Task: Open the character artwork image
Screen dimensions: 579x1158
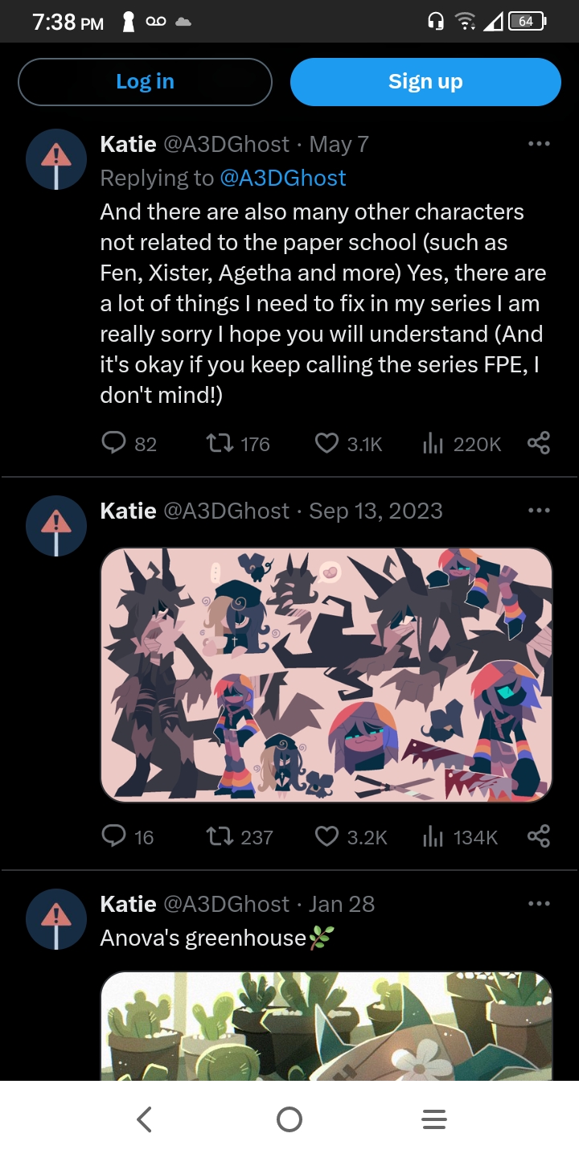Action: point(326,675)
